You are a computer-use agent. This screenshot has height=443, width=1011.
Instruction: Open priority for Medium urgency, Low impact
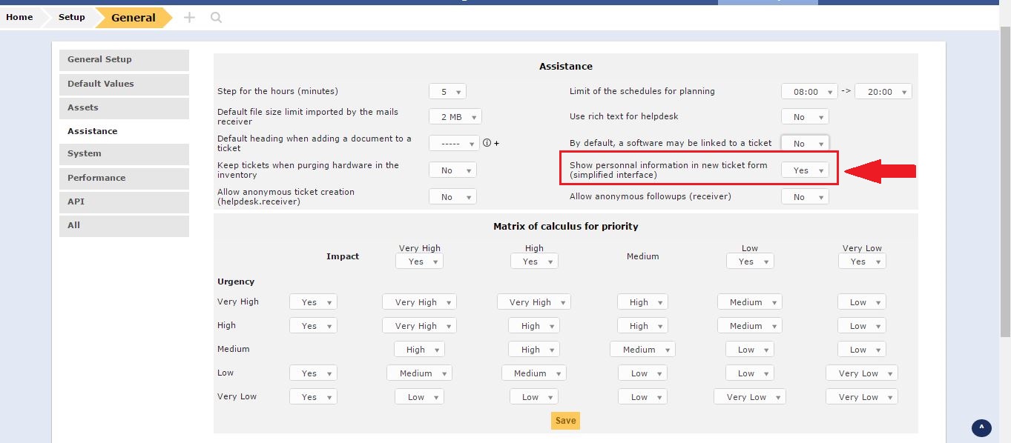[x=750, y=350]
